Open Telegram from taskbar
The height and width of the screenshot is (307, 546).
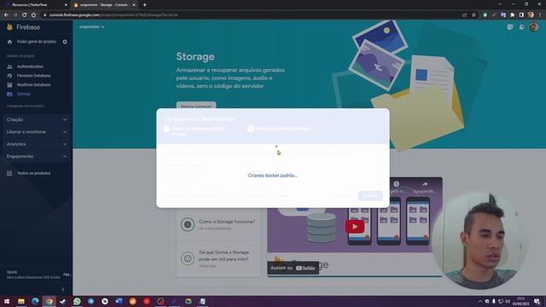point(91,301)
